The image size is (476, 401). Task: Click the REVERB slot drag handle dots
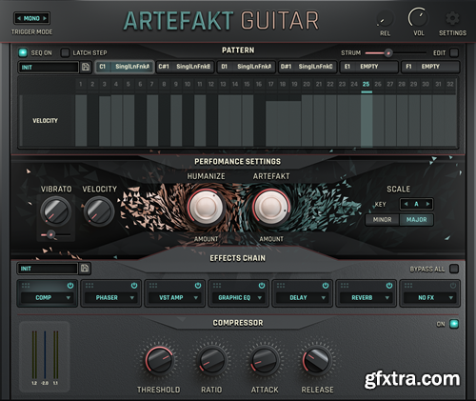(x=345, y=286)
